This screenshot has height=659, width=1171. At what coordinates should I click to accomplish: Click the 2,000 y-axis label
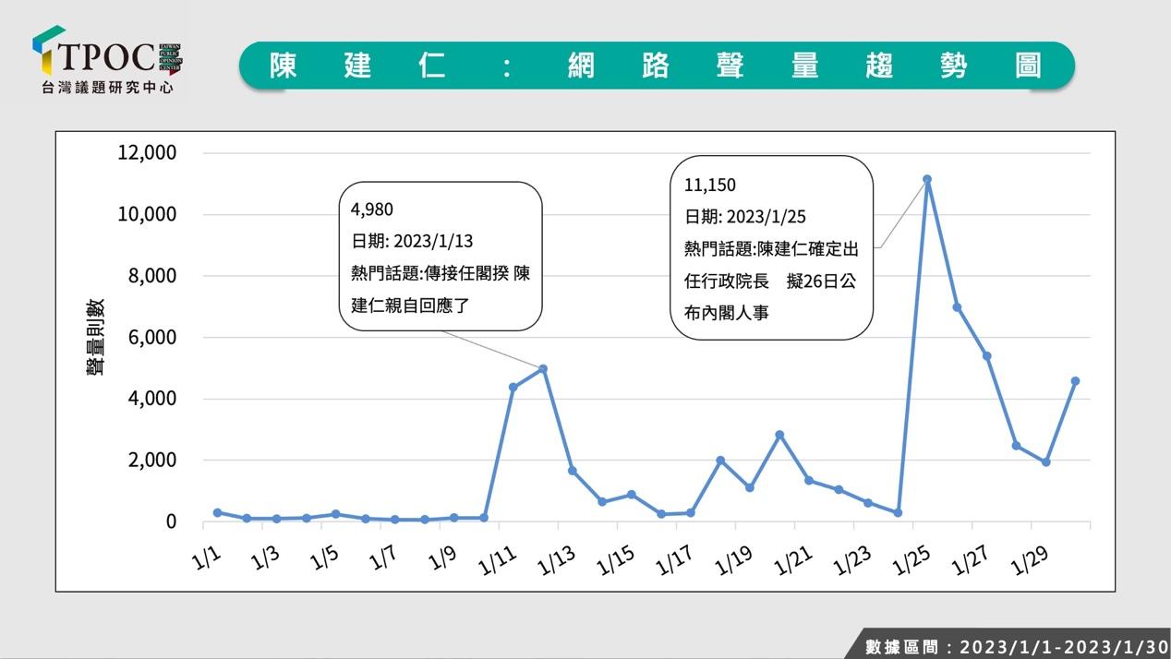point(151,461)
